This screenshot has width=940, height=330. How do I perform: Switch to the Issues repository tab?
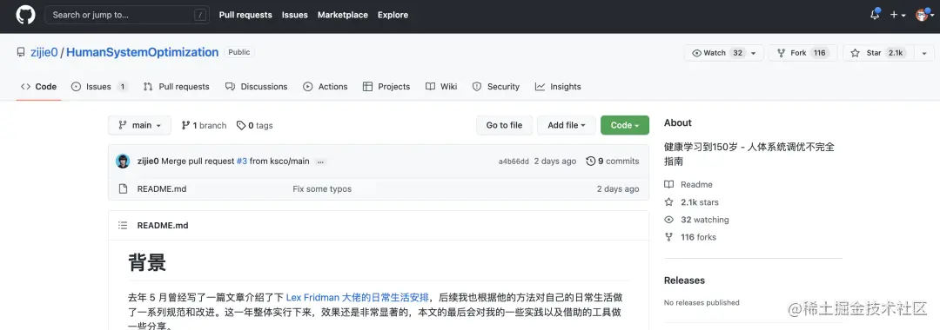click(99, 87)
